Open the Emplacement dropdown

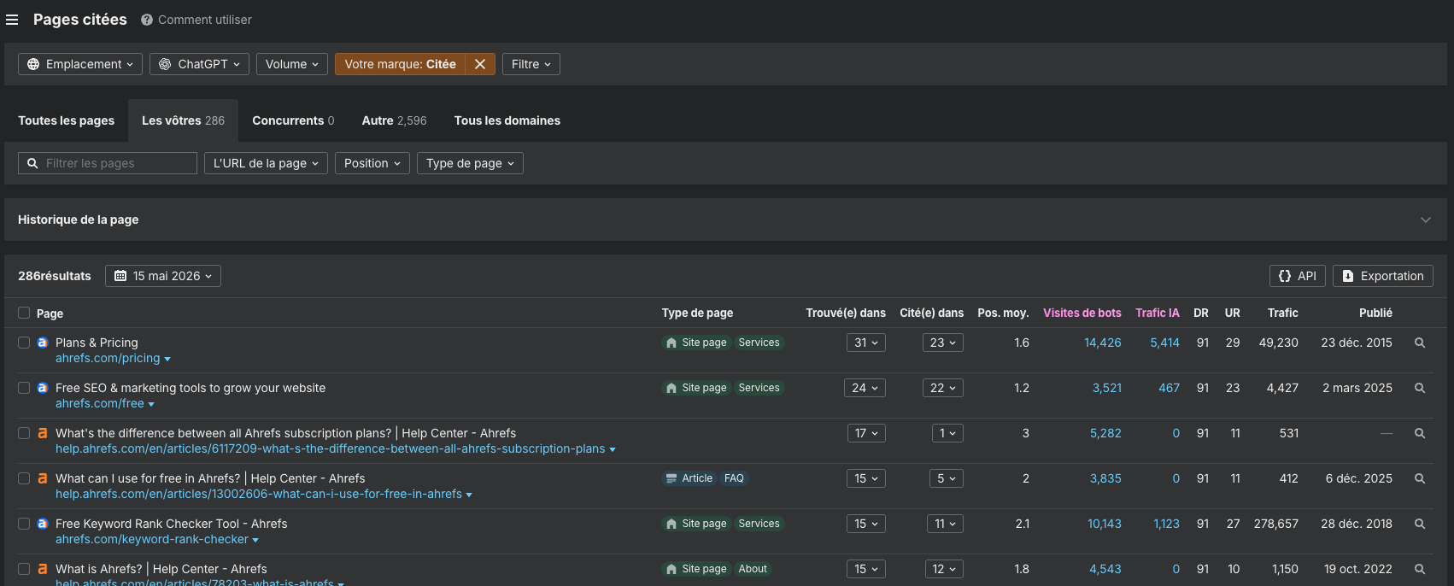coord(80,64)
